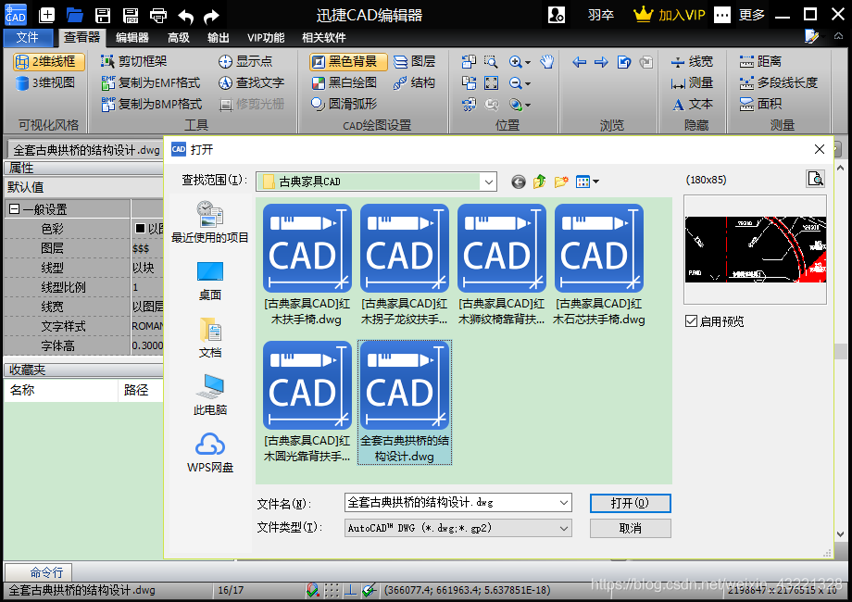This screenshot has height=602, width=852.
Task: Click the redo arrow icon
Action: pyautogui.click(x=211, y=17)
